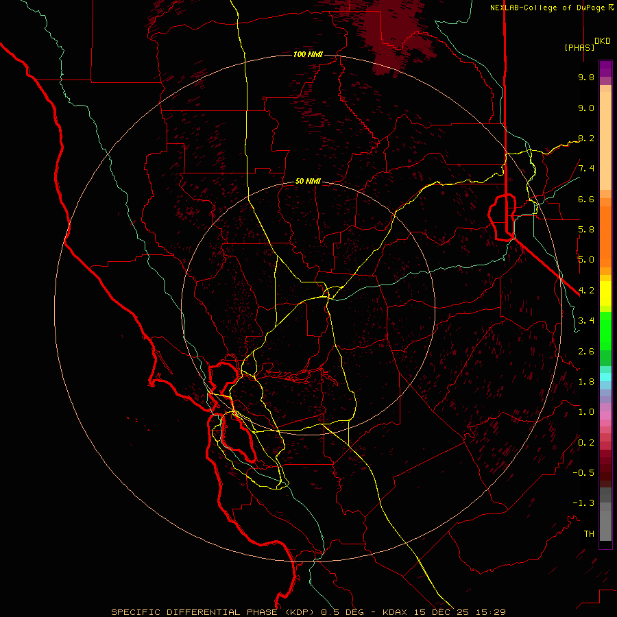Screen dimensions: 617x617
Task: Click the 100 NMI range ring label
Action: [308, 54]
